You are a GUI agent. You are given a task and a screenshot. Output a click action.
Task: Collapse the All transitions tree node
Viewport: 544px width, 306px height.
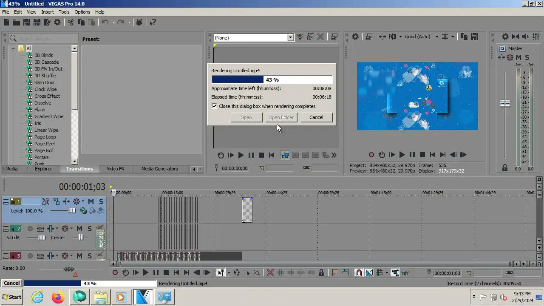point(13,48)
